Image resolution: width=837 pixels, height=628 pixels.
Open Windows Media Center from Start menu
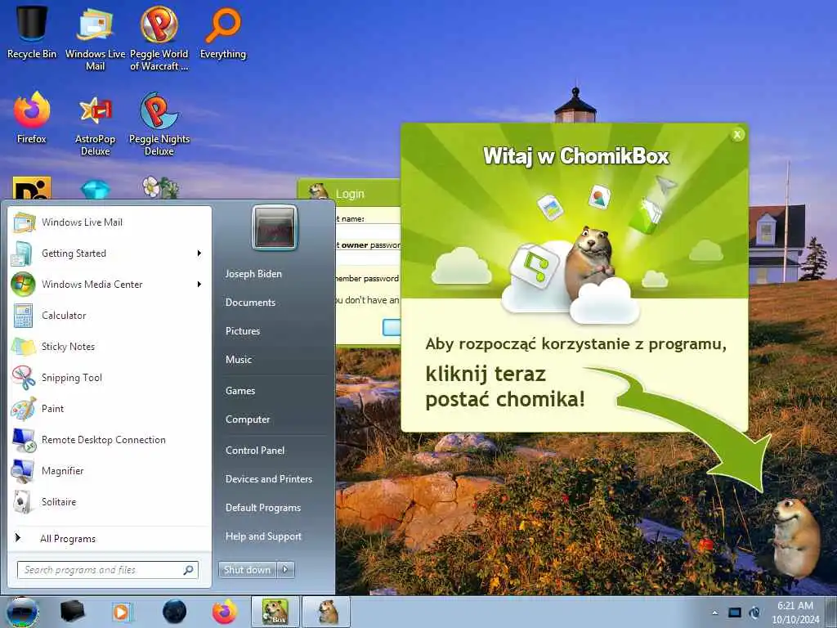click(x=110, y=284)
